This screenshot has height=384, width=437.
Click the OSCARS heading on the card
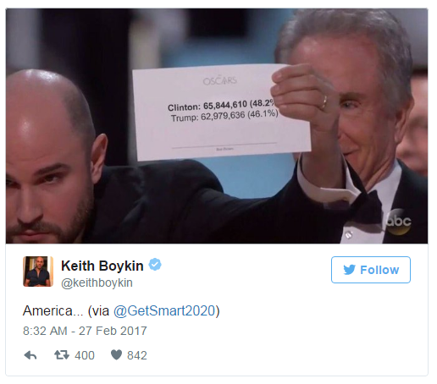click(x=220, y=80)
